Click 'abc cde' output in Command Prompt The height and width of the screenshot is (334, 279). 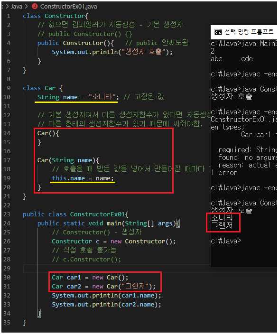coord(232,58)
